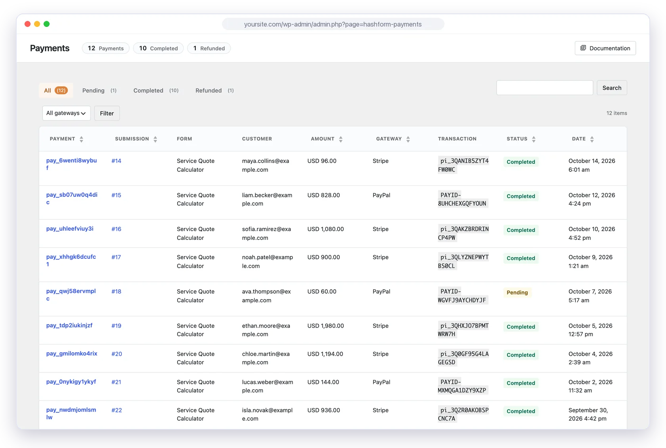Switch to the Refunded (1) tab
The image size is (666, 448).
214,91
